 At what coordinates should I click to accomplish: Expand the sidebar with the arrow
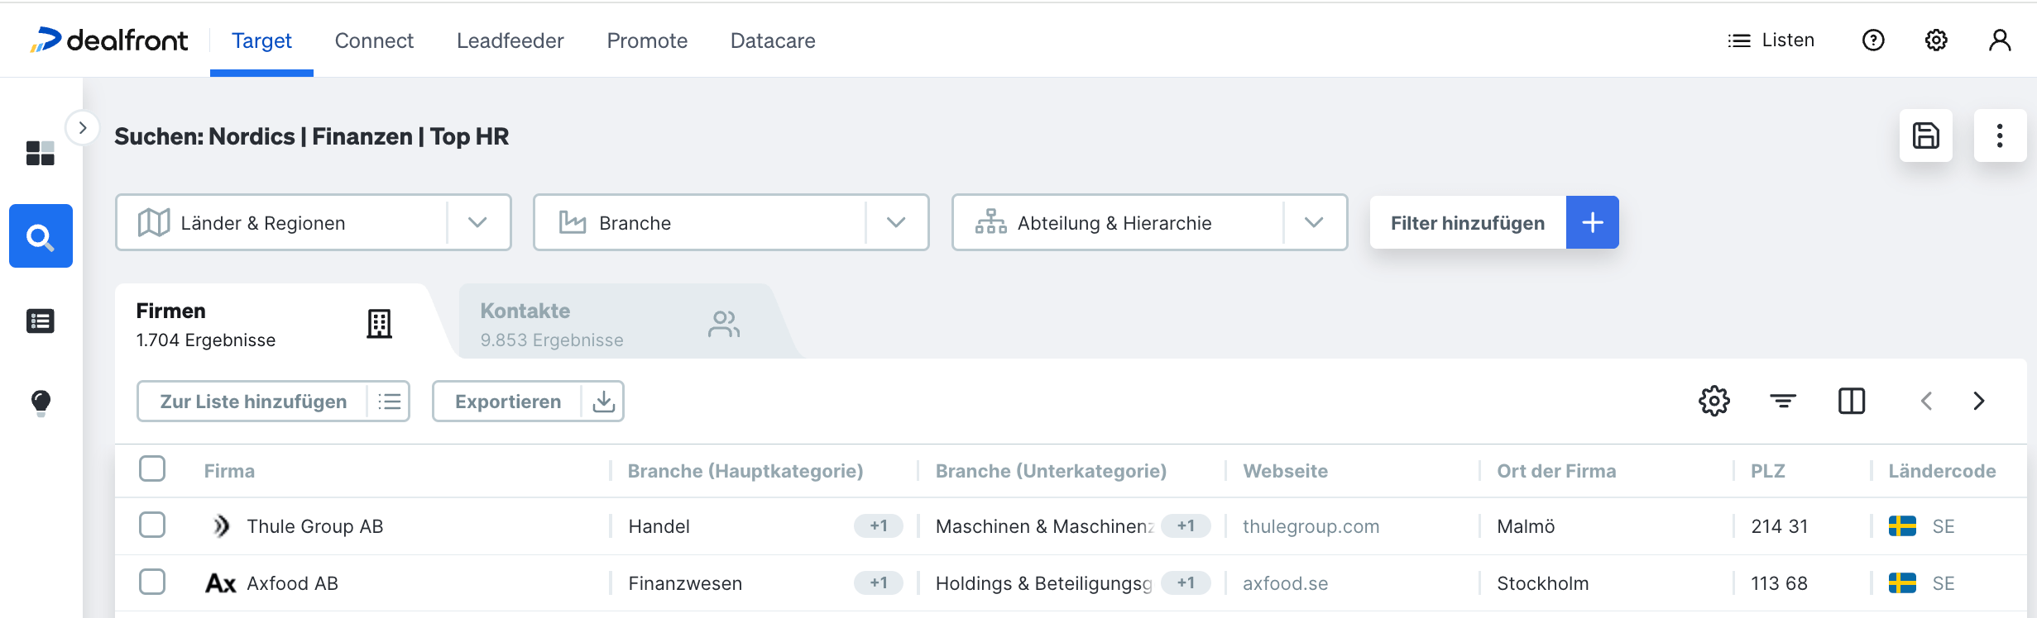pos(83,128)
